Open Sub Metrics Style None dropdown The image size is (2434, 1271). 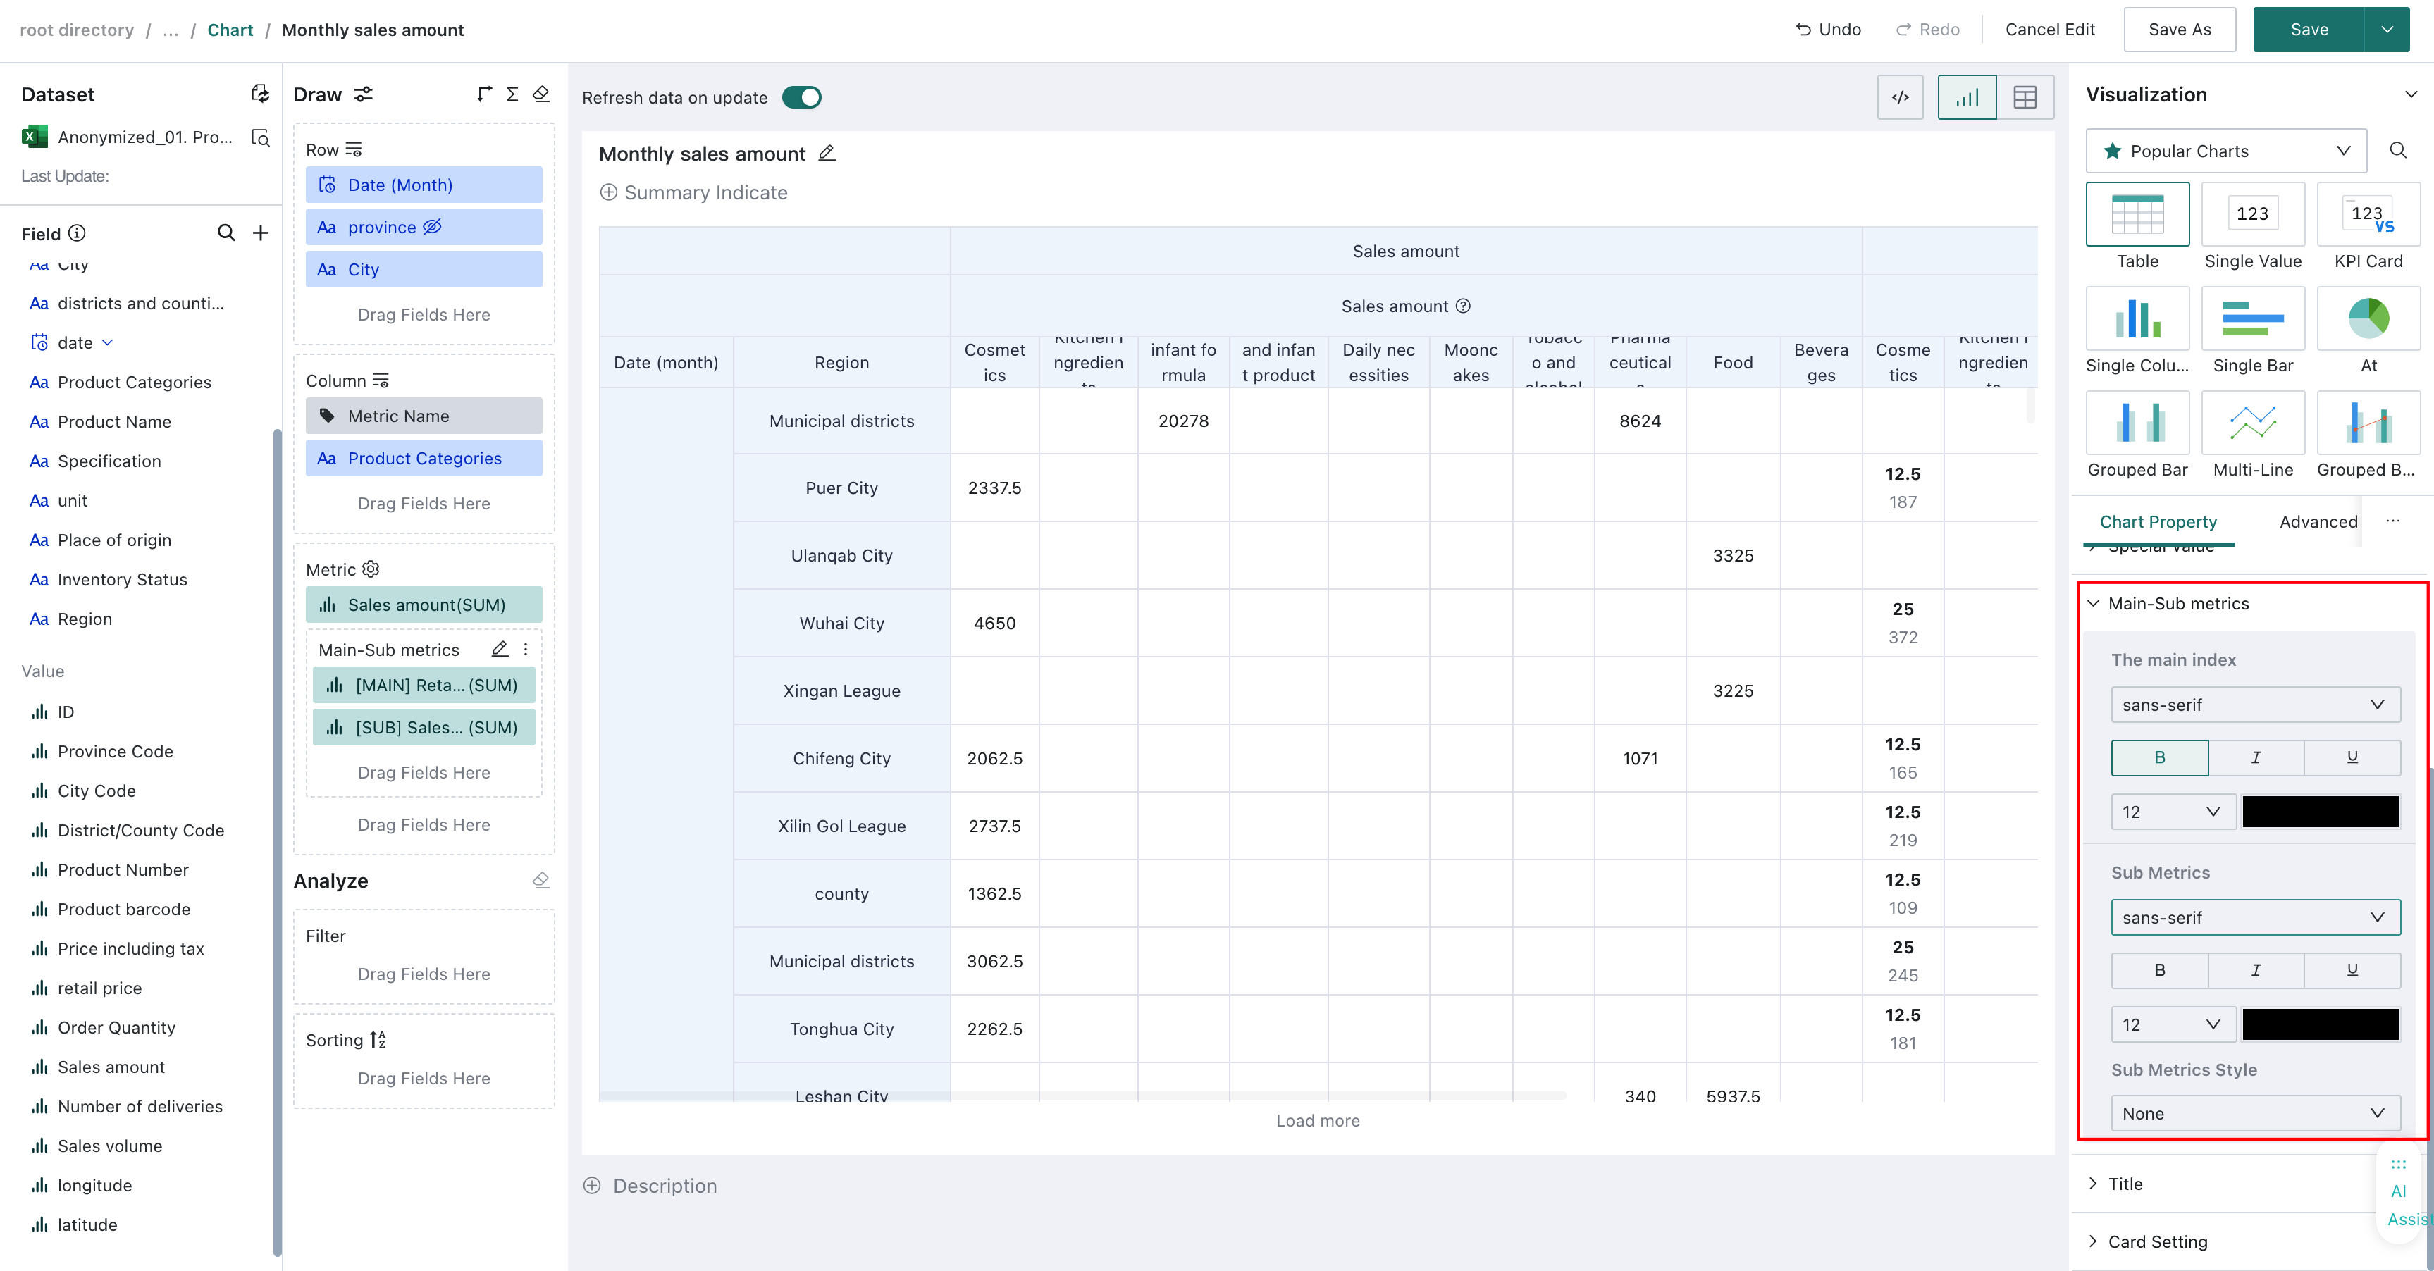pos(2256,1113)
